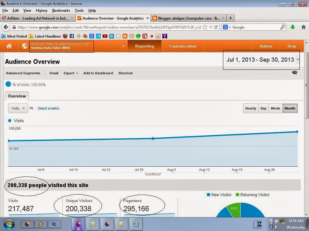309x231 pixels.
Task: Open the Google Analytics home icon
Action: pos(9,46)
